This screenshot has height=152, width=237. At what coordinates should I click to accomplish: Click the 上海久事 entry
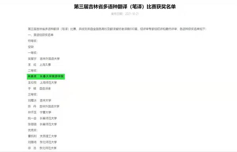45,65
